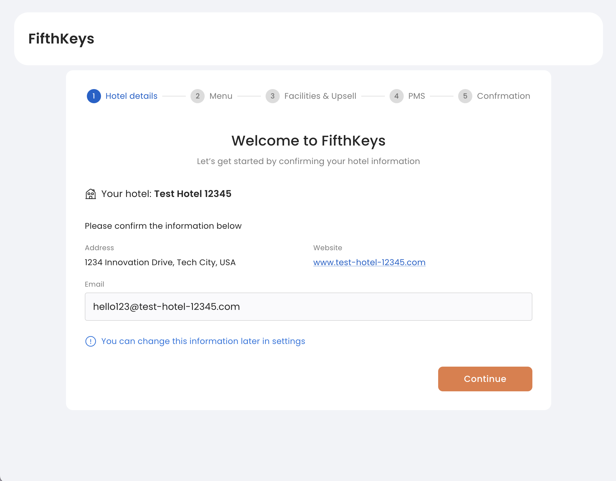Go to the PMS step label
The width and height of the screenshot is (616, 481).
[x=417, y=96]
